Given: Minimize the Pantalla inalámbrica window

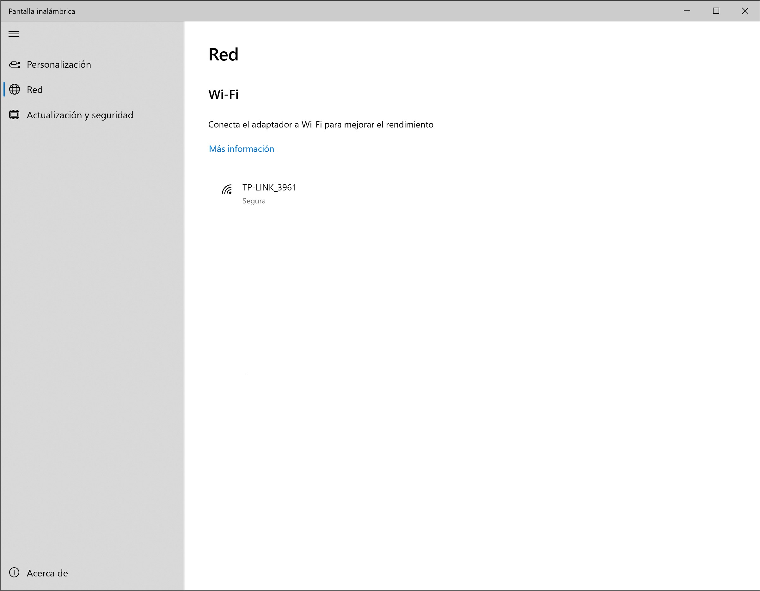Looking at the screenshot, I should pyautogui.click(x=687, y=11).
